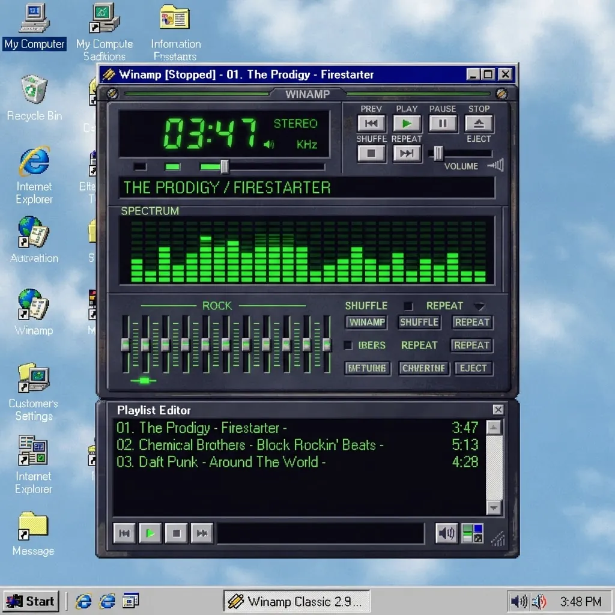Open Internet Explorer icon with blue e logo
Screen dimensions: 615x615
coord(34,175)
